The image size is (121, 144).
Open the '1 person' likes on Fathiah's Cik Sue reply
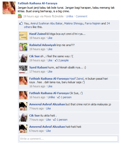(x=64, y=97)
